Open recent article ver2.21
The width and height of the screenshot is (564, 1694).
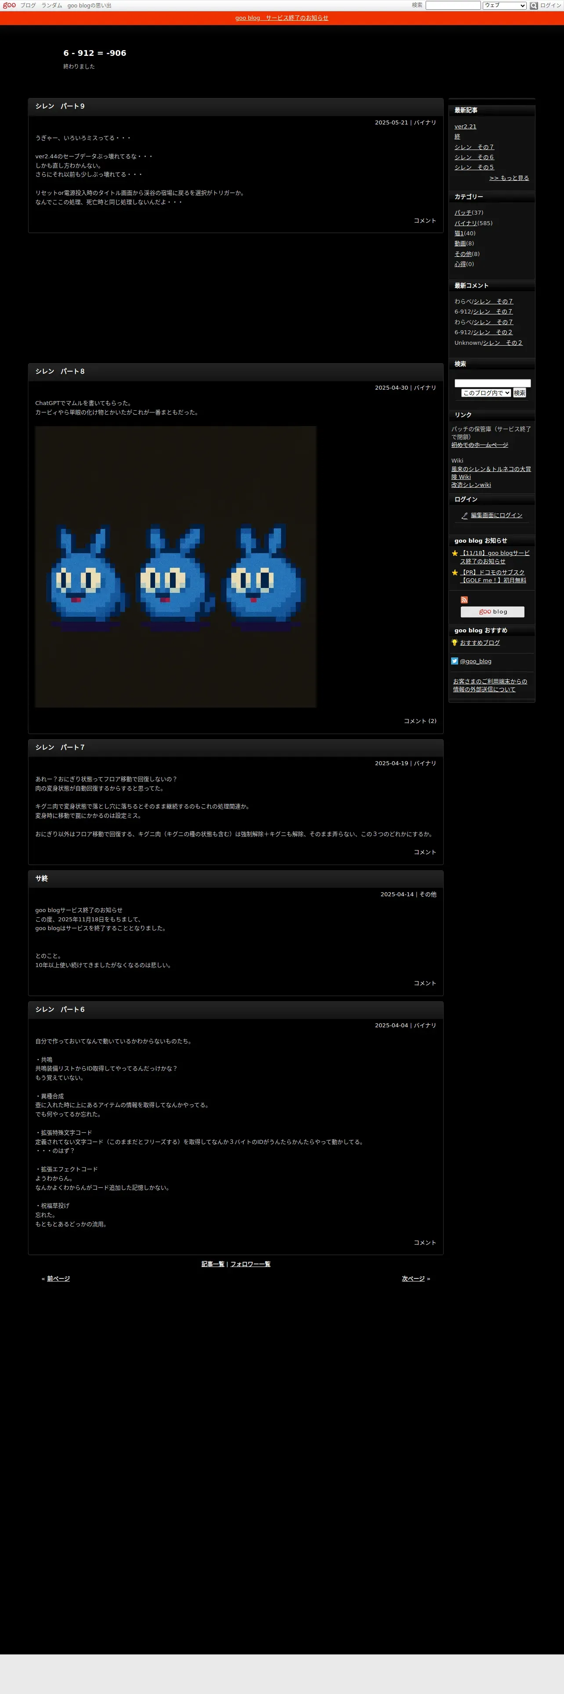coord(466,126)
